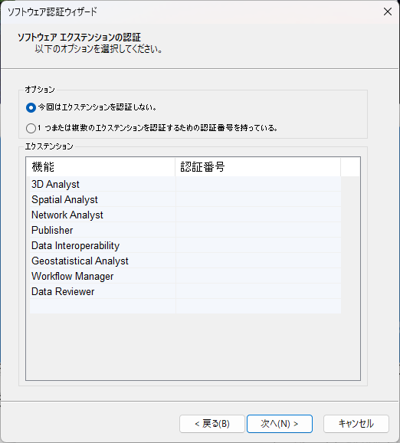Select the 3D Analyst row
This screenshot has width=400, height=443.
click(185, 184)
